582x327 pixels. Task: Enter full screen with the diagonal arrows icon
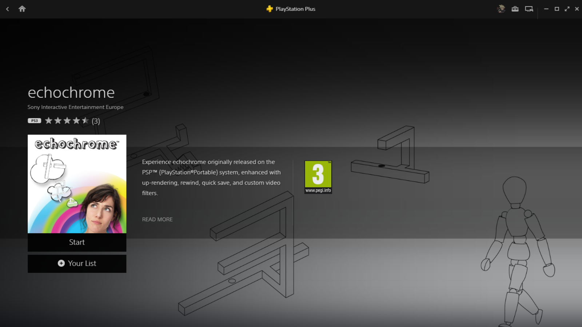[567, 9]
